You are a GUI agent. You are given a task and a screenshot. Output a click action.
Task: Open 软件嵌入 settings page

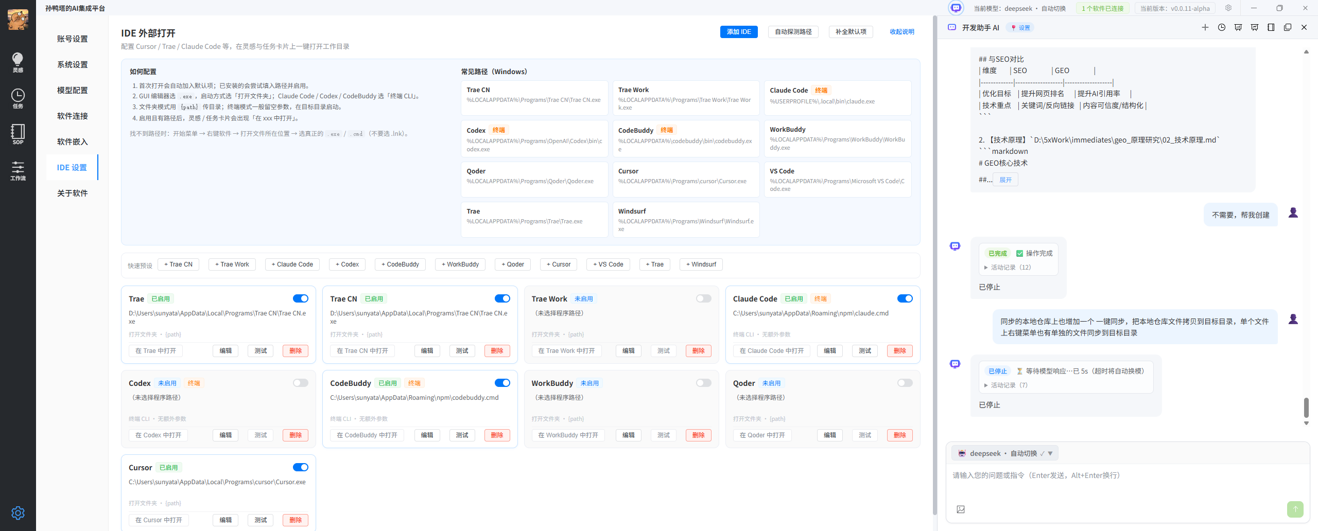tap(72, 142)
